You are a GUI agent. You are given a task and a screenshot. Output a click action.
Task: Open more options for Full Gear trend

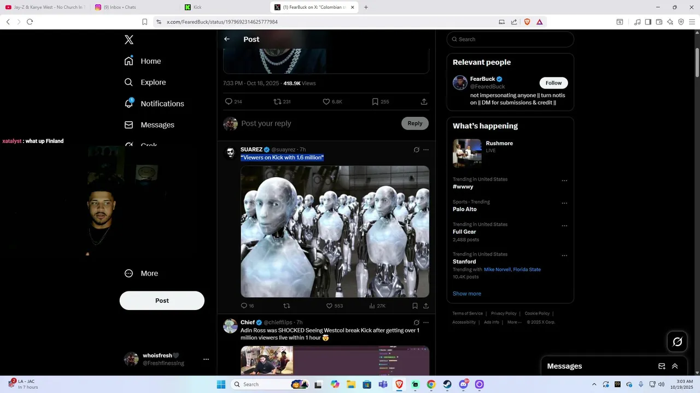pos(564,226)
